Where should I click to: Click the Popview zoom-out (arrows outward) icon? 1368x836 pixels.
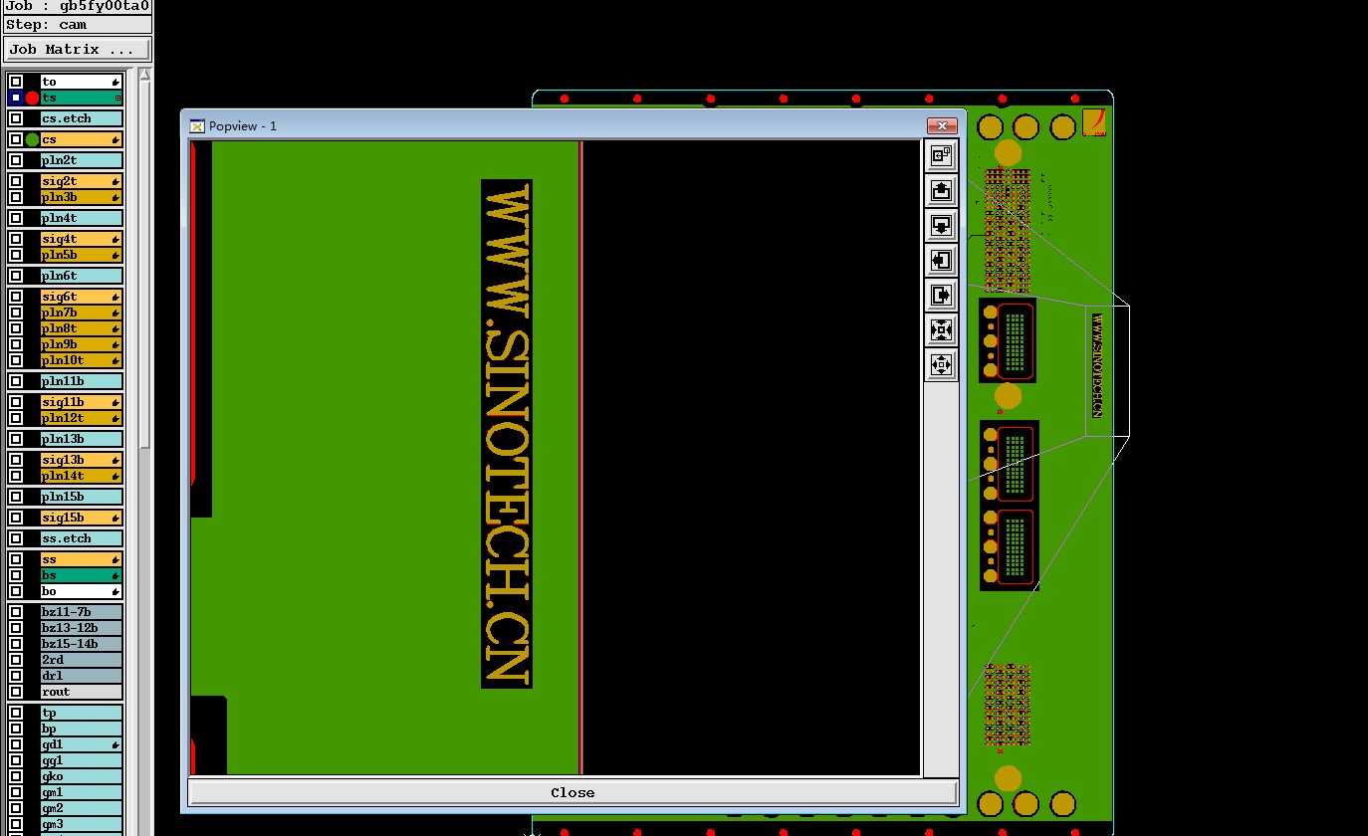[941, 364]
